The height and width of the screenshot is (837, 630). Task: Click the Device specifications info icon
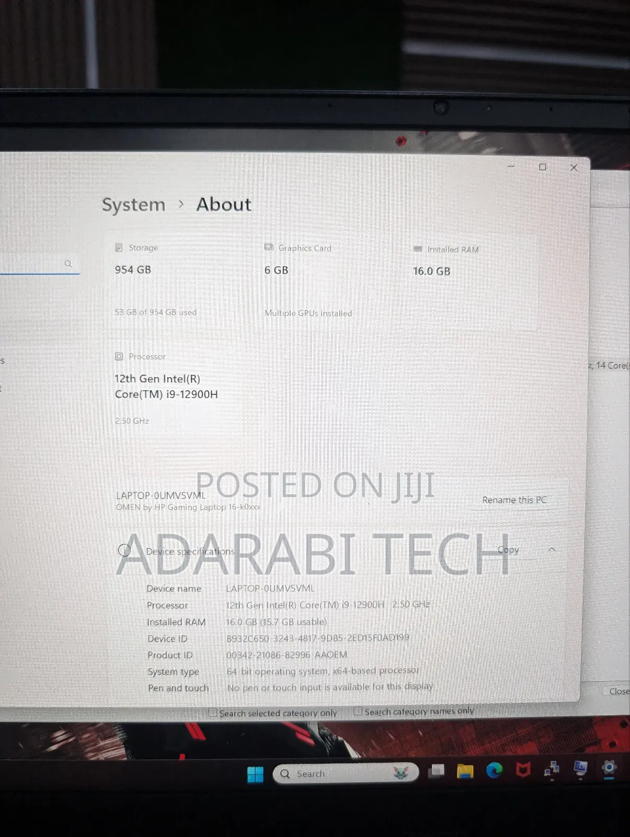[124, 550]
